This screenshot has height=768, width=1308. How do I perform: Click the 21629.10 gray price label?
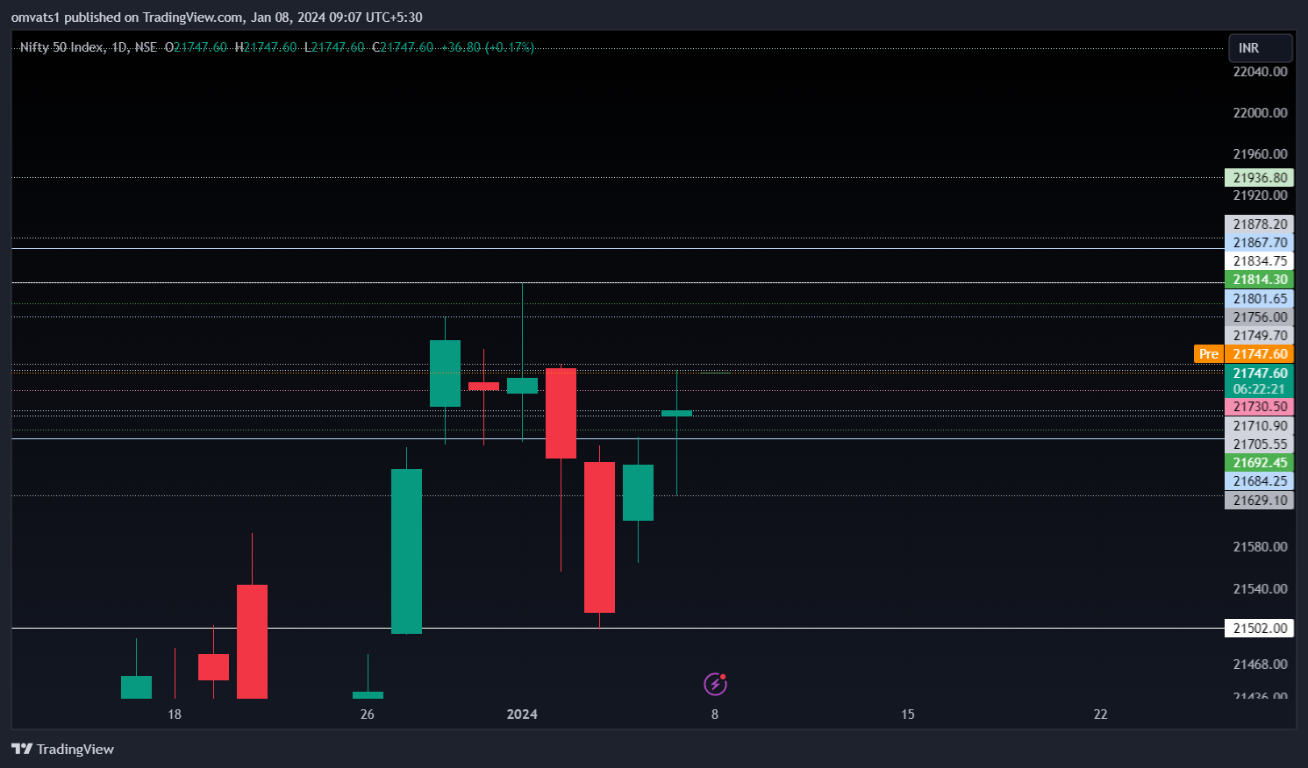tap(1259, 501)
